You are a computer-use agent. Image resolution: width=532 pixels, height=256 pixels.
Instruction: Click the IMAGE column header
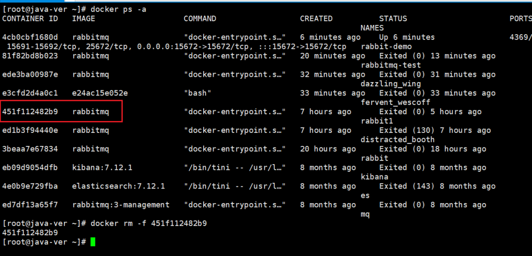pos(84,19)
